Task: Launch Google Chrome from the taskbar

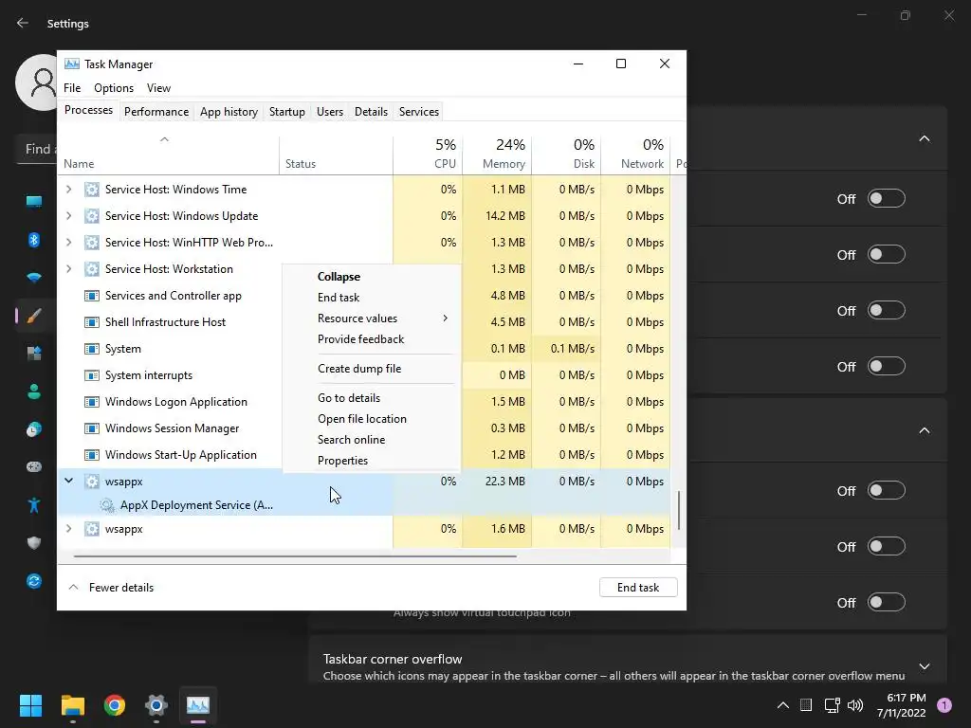Action: point(115,705)
